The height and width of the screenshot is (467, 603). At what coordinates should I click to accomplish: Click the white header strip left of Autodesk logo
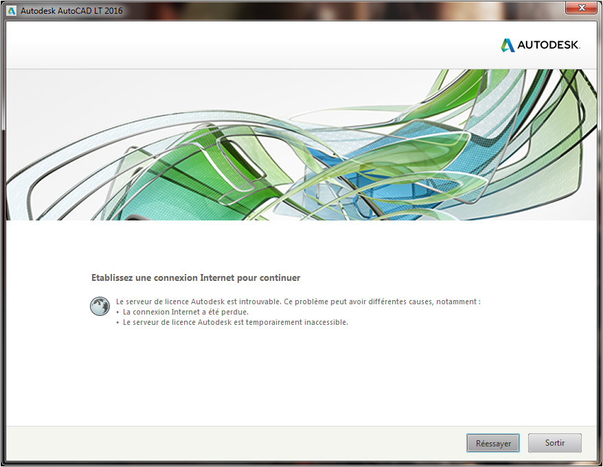point(250,45)
